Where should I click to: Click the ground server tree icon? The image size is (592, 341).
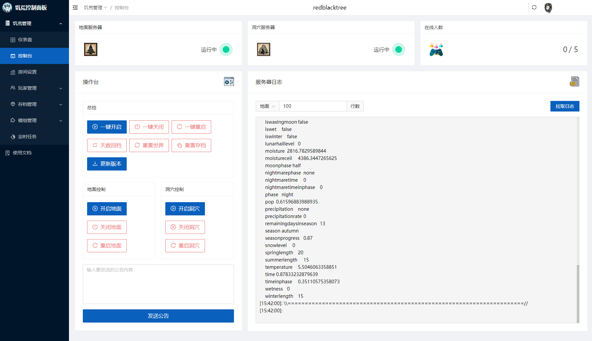pos(91,49)
